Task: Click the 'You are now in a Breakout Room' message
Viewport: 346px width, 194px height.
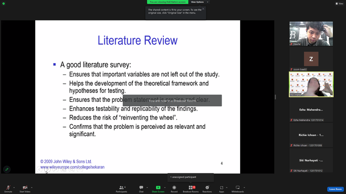Action: (172, 101)
